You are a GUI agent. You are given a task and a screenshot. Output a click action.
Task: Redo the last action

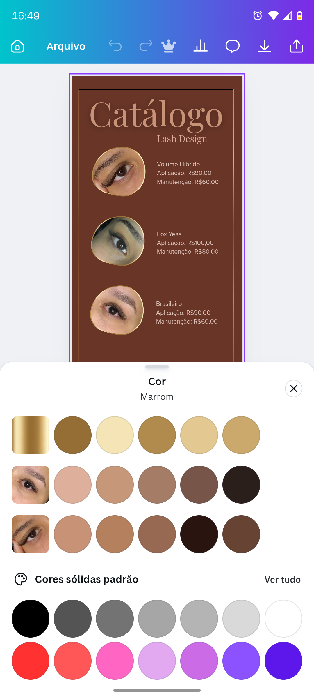pyautogui.click(x=146, y=46)
